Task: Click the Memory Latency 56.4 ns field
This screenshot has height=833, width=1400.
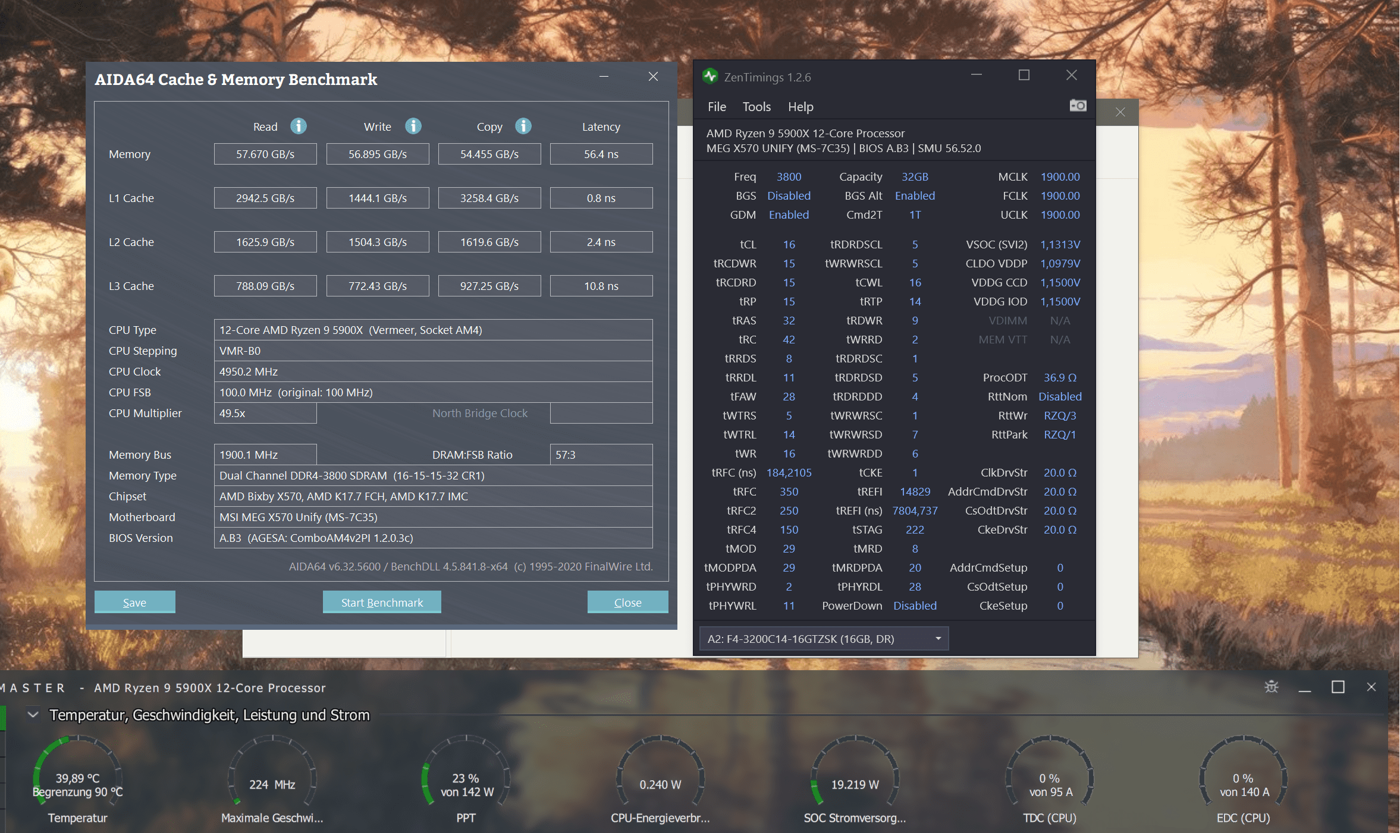Action: (x=601, y=154)
